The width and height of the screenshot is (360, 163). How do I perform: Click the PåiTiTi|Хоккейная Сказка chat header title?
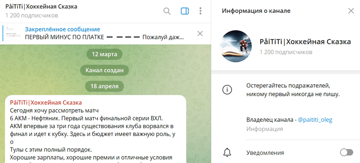pyautogui.click(x=42, y=7)
